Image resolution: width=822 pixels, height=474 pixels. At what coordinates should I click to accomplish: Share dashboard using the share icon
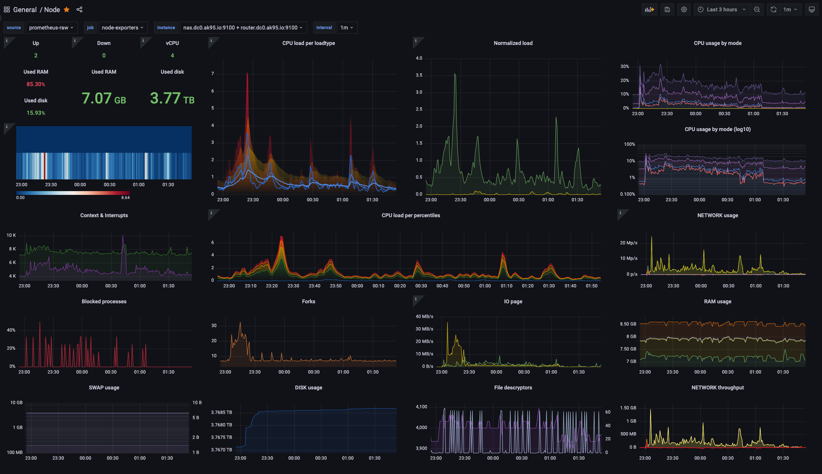click(x=79, y=9)
